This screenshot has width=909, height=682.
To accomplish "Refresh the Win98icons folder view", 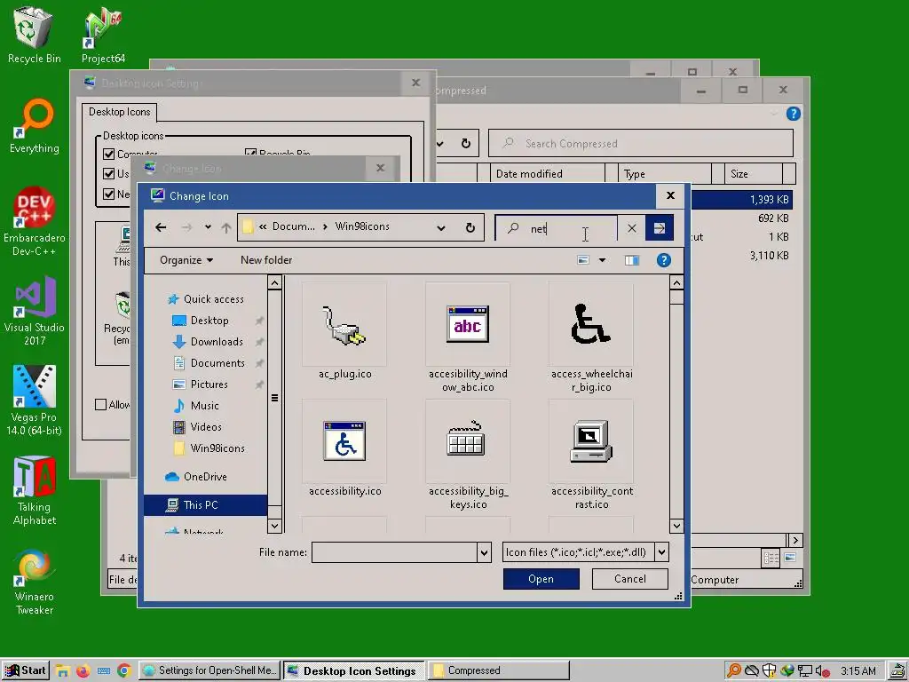I will pyautogui.click(x=470, y=227).
